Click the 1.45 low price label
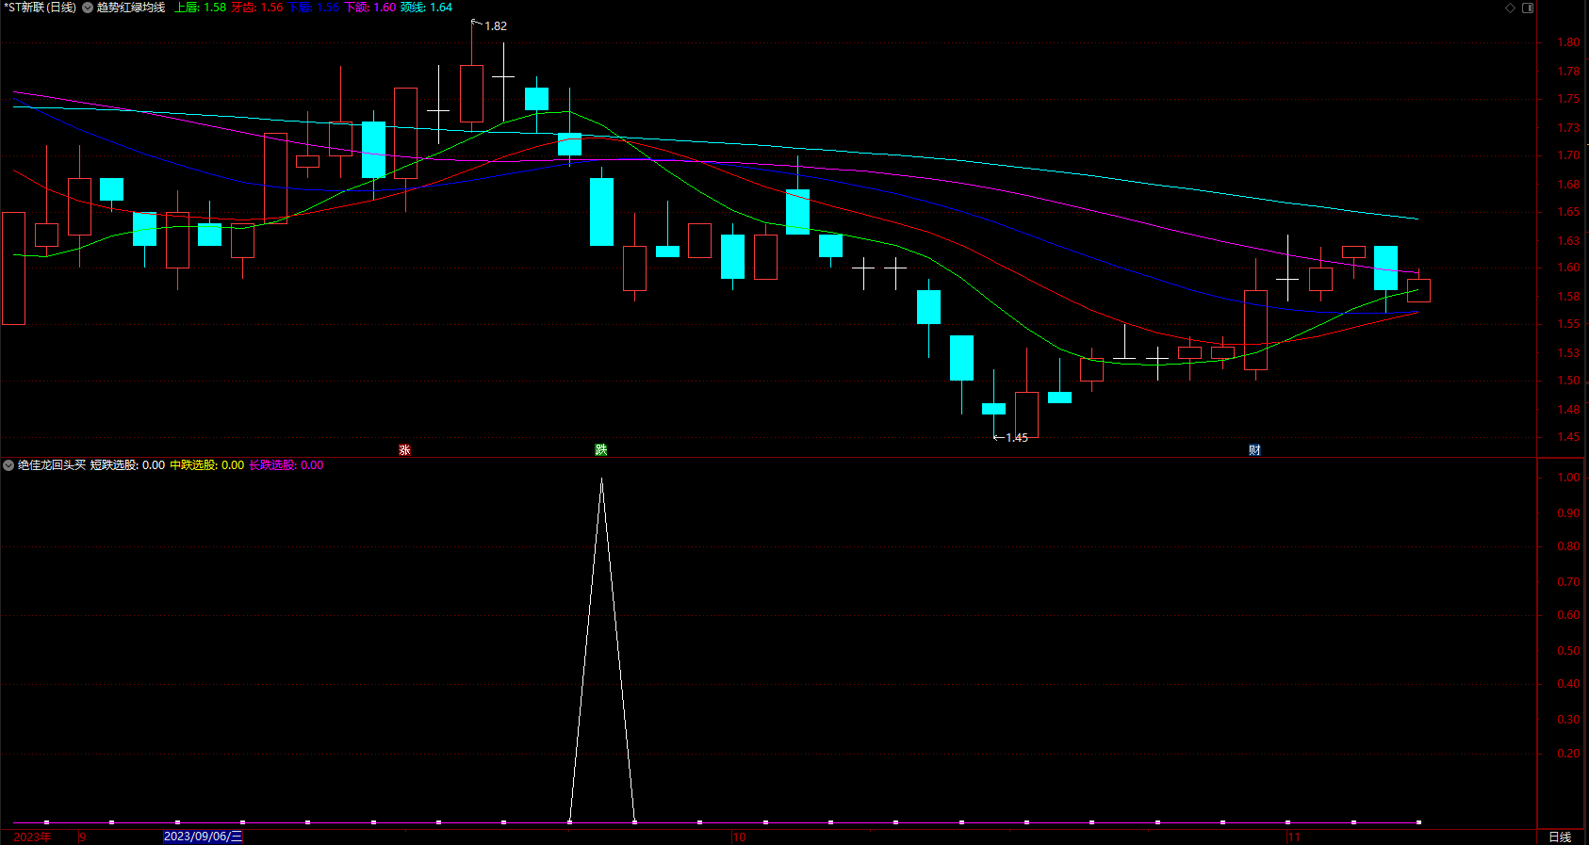Screen dimensions: 1589x845 [x=1016, y=438]
